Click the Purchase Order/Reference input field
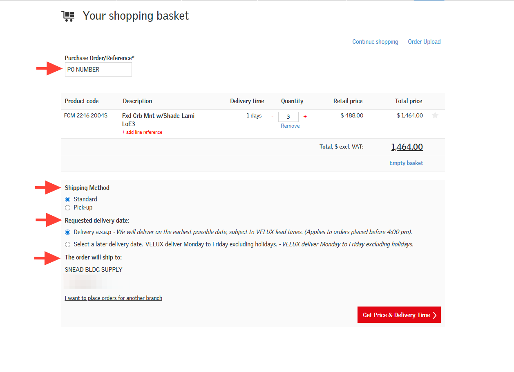The height and width of the screenshot is (372, 514). pyautogui.click(x=98, y=70)
